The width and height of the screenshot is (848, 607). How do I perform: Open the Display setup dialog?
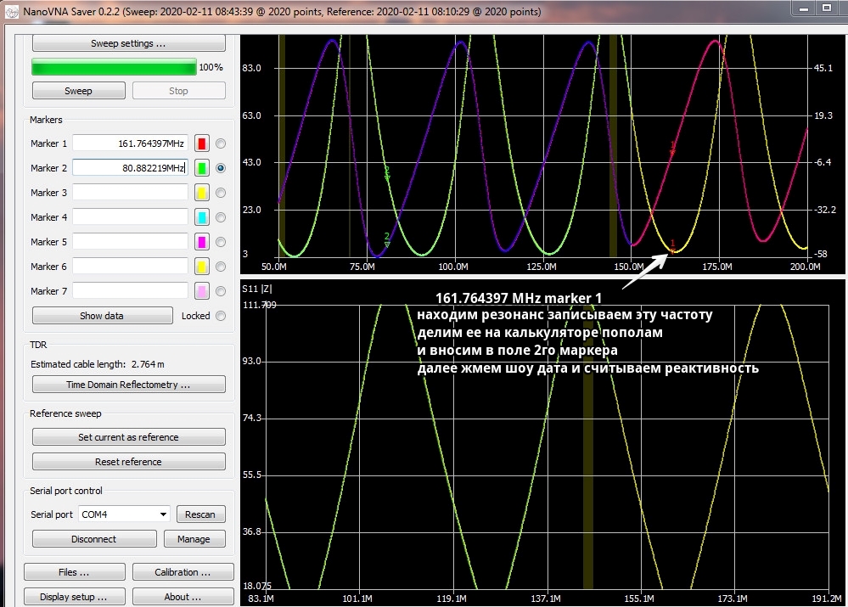click(x=74, y=597)
